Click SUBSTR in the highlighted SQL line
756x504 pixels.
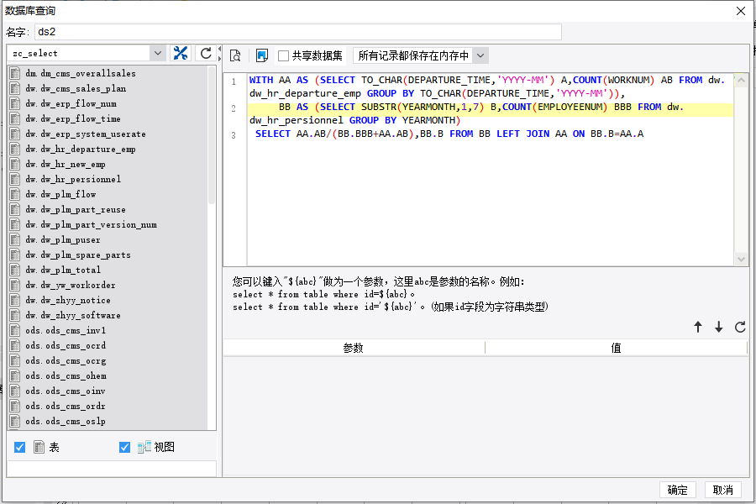[x=379, y=107]
